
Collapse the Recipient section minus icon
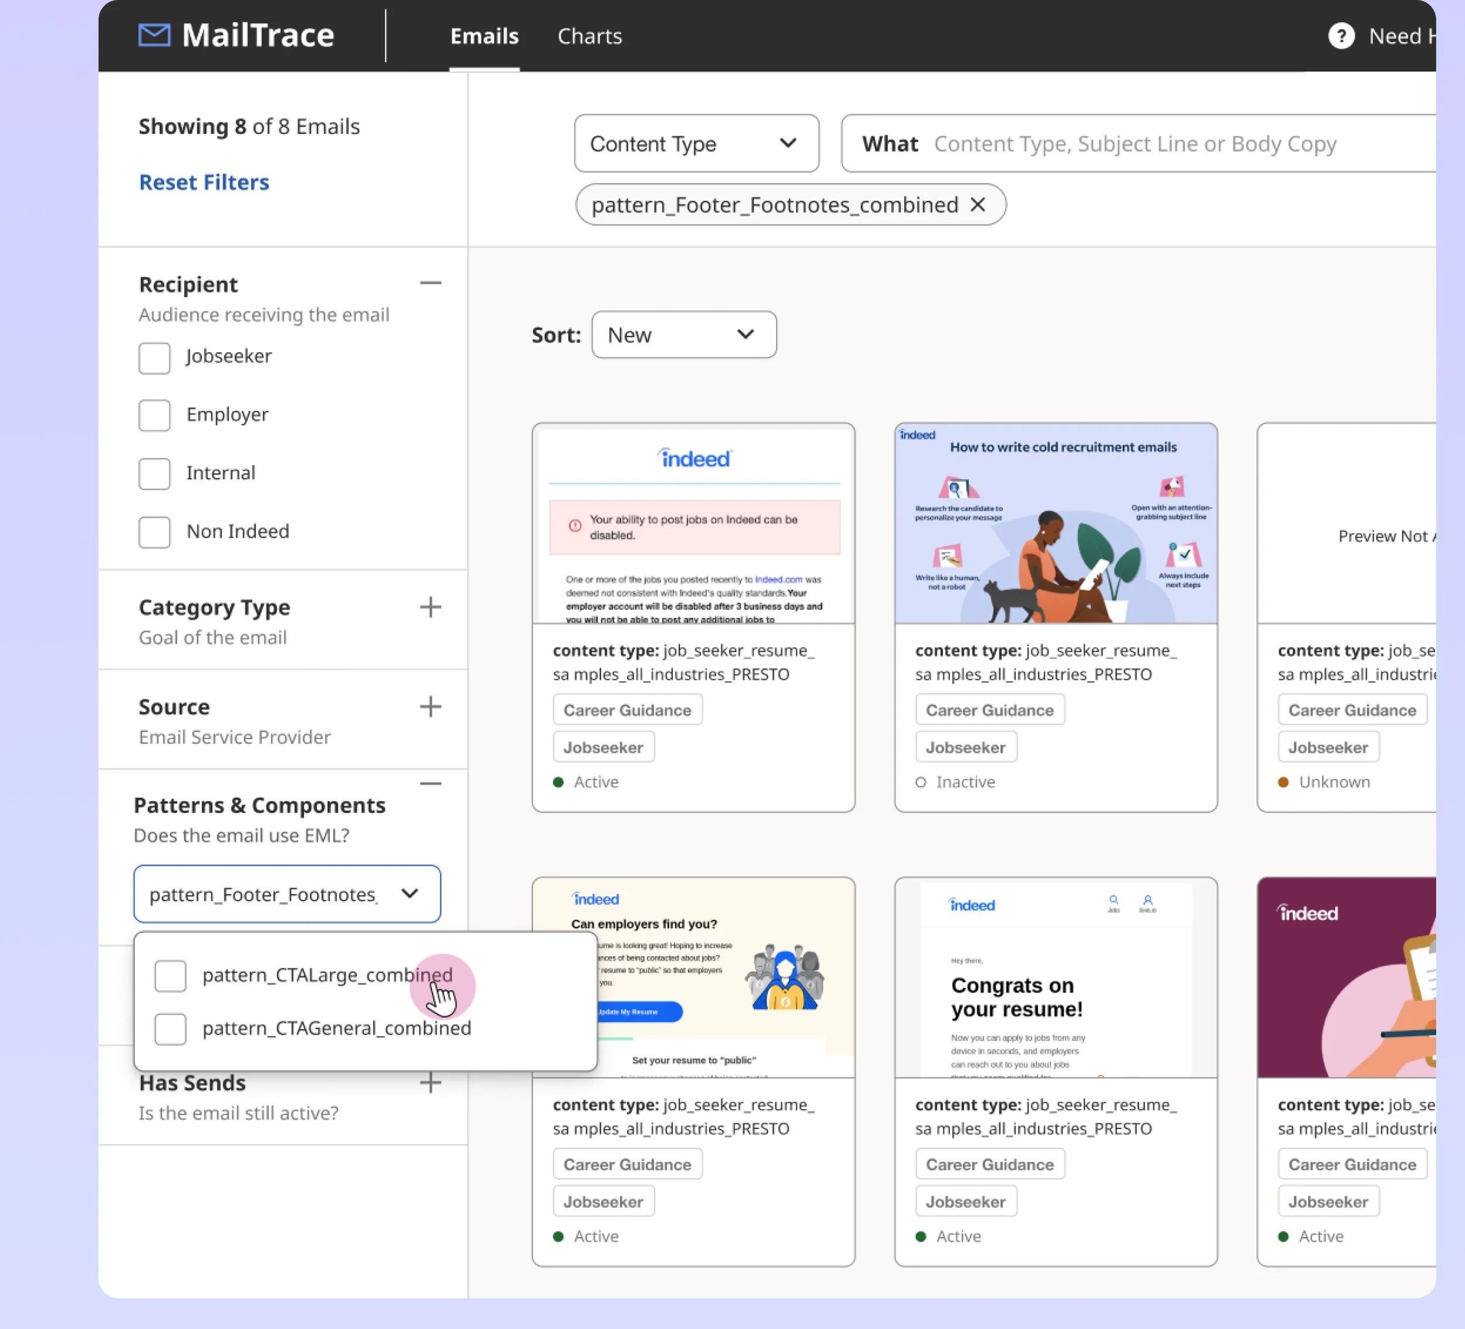tap(430, 284)
